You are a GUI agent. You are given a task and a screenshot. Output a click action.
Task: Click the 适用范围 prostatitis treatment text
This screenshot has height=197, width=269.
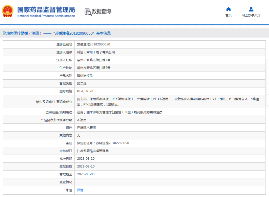pyautogui.click(x=119, y=112)
